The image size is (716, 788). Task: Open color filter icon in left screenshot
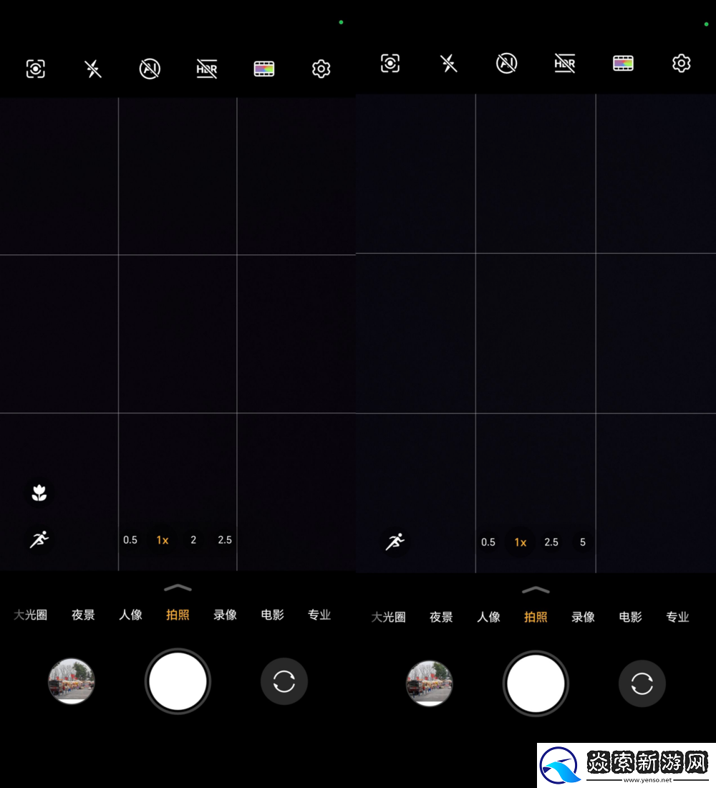click(x=264, y=69)
